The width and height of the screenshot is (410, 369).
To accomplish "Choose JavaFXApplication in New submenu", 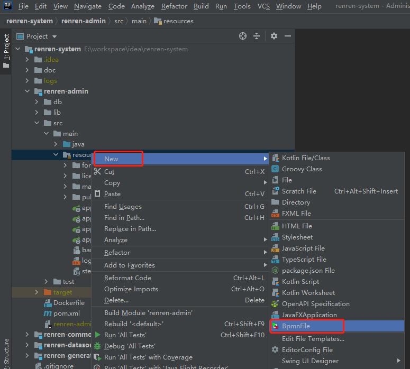I will tap(337, 315).
